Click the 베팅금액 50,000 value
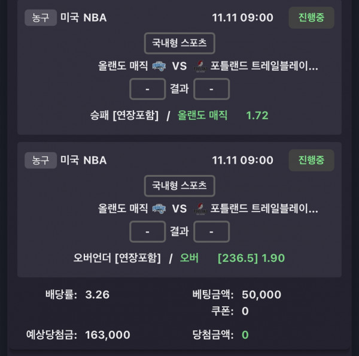359x356 pixels. pos(261,294)
